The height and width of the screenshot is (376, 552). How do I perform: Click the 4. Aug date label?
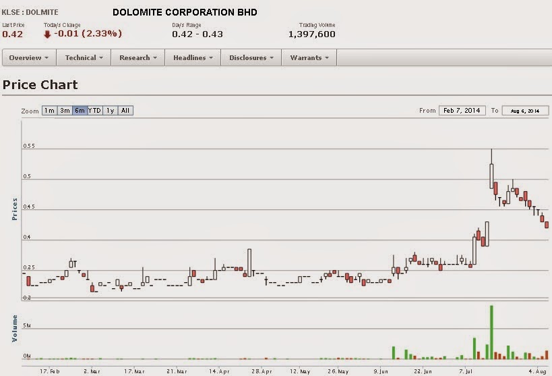click(537, 371)
